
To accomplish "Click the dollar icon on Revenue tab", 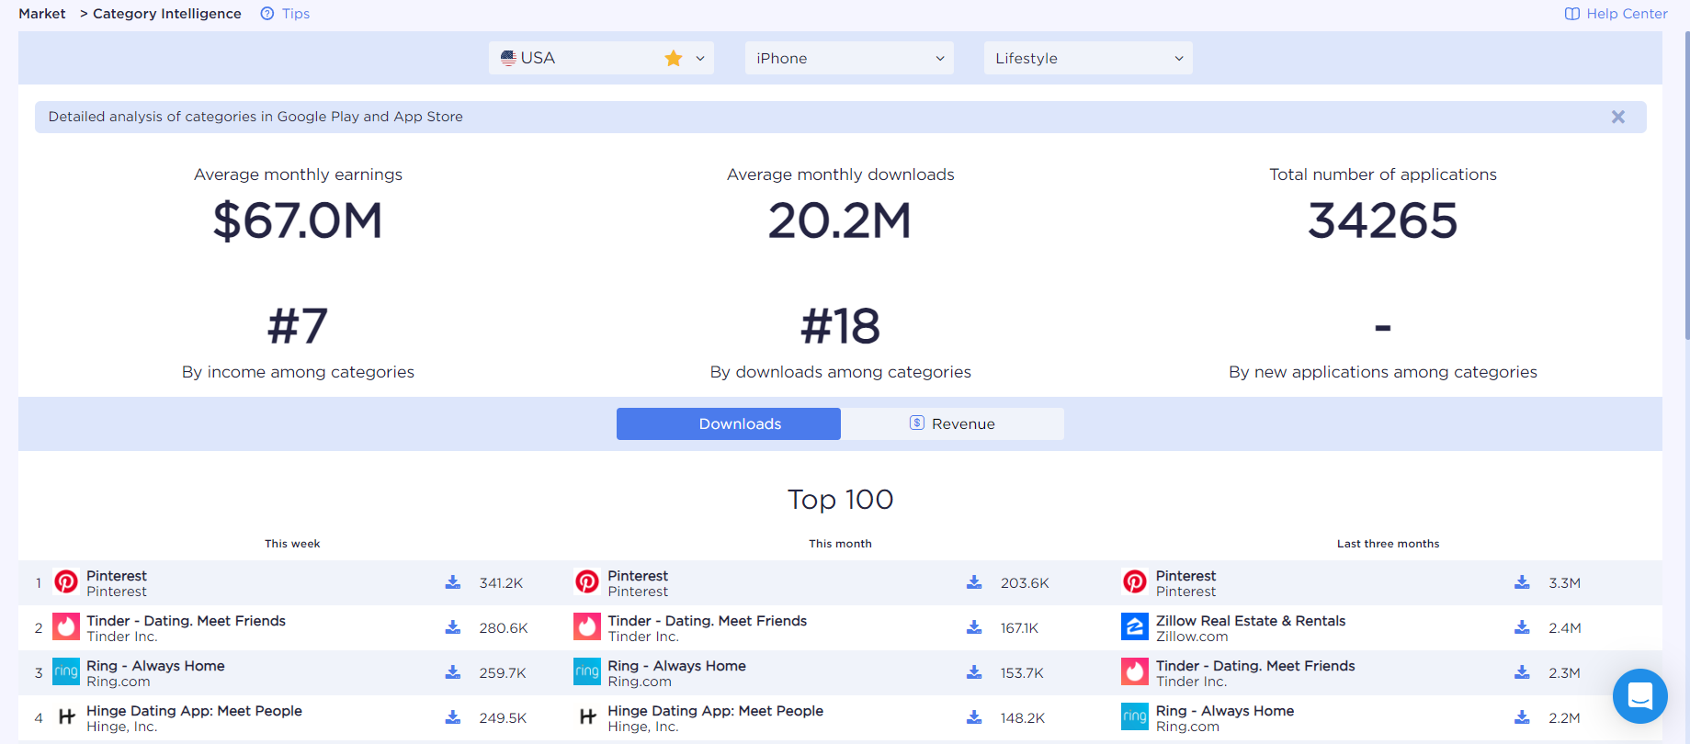I will coord(916,423).
